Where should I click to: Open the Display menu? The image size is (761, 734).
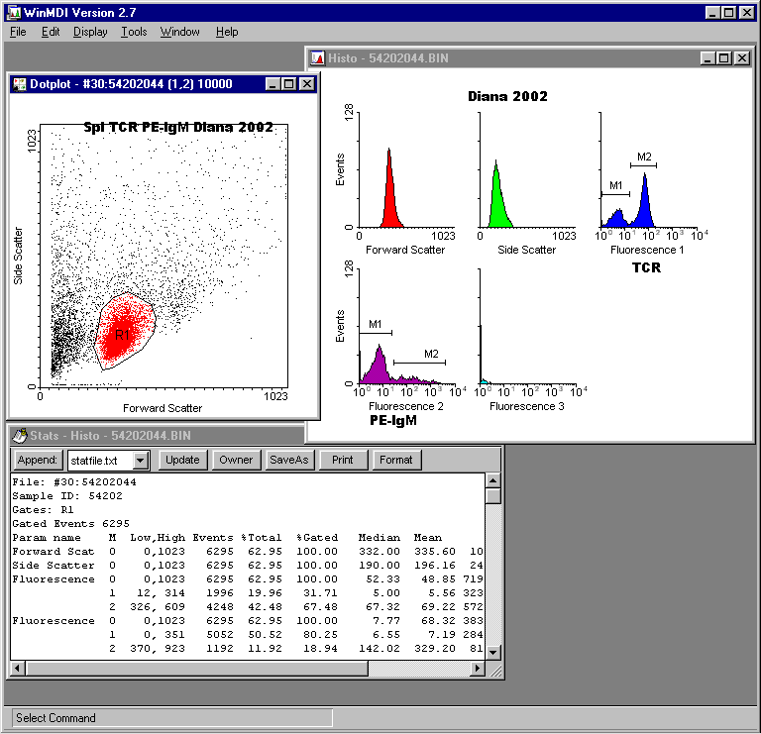click(x=90, y=32)
